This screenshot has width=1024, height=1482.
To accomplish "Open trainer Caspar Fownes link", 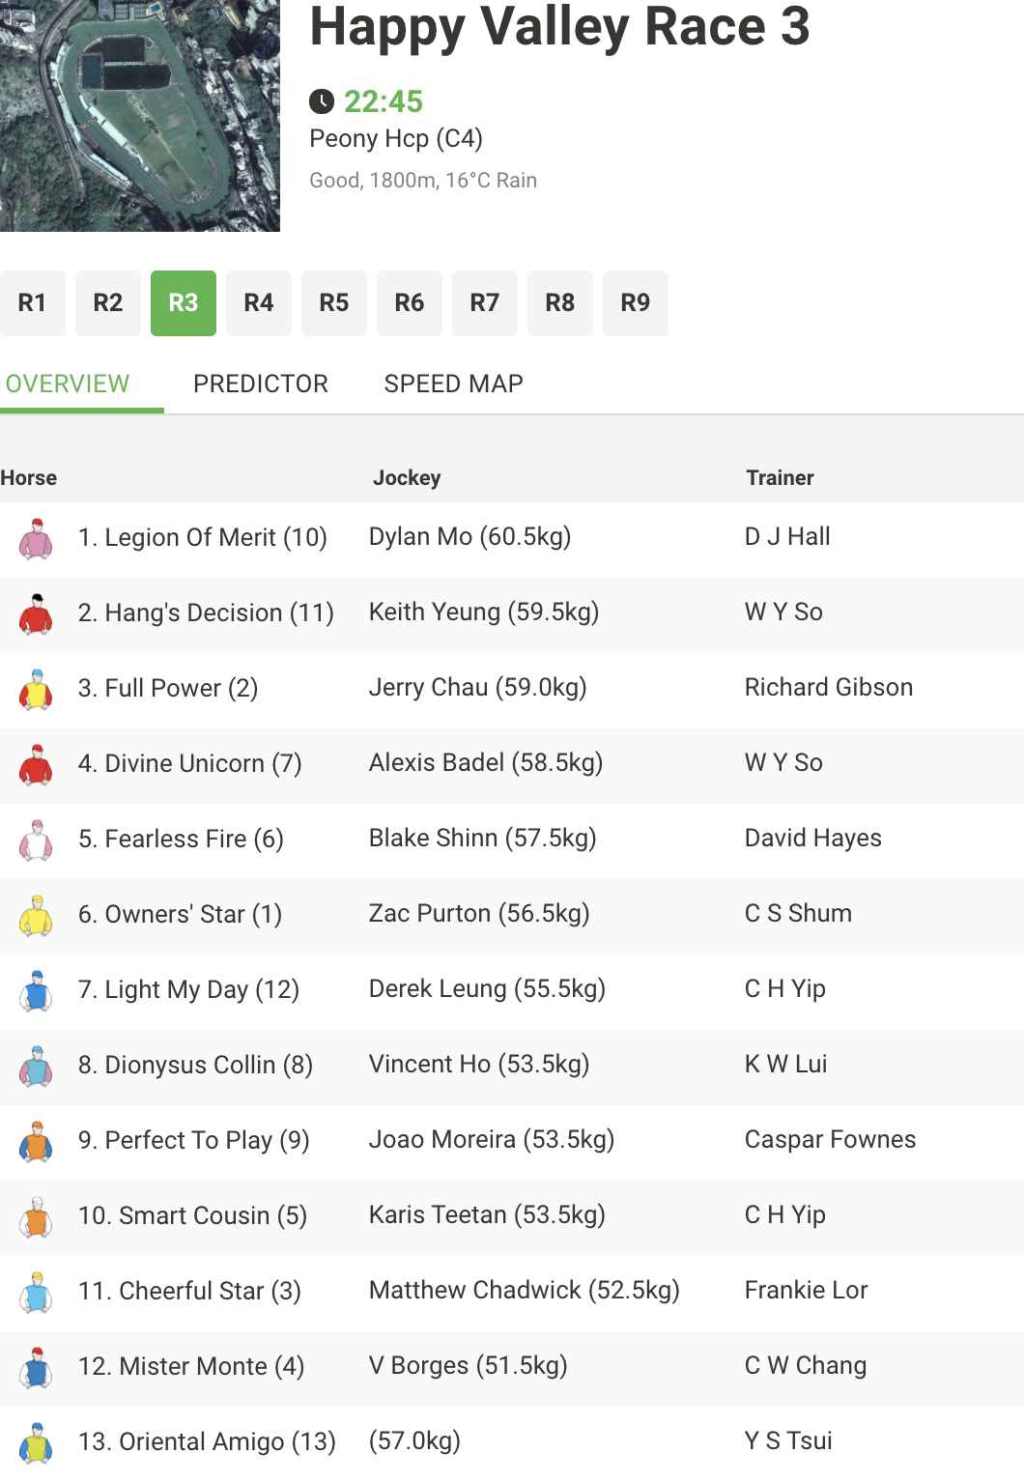I will point(830,1139).
